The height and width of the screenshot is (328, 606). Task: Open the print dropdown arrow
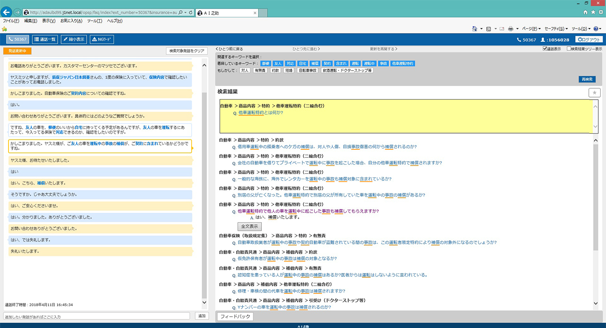(x=517, y=28)
